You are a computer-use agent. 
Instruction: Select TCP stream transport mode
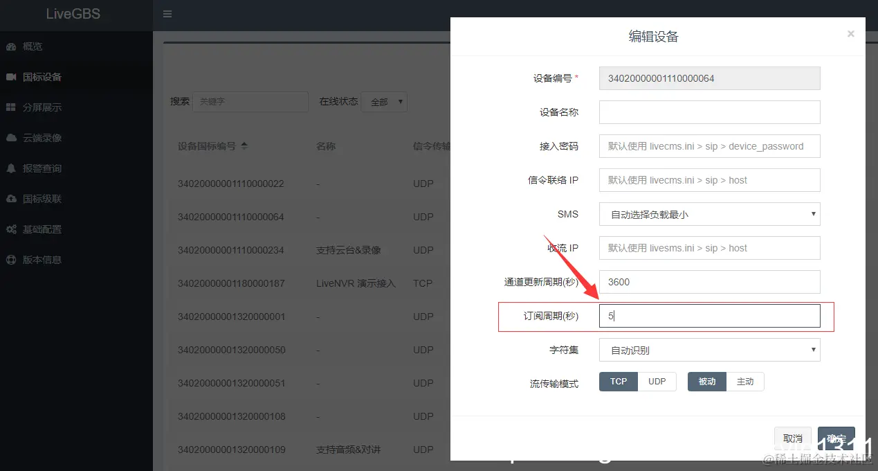619,382
